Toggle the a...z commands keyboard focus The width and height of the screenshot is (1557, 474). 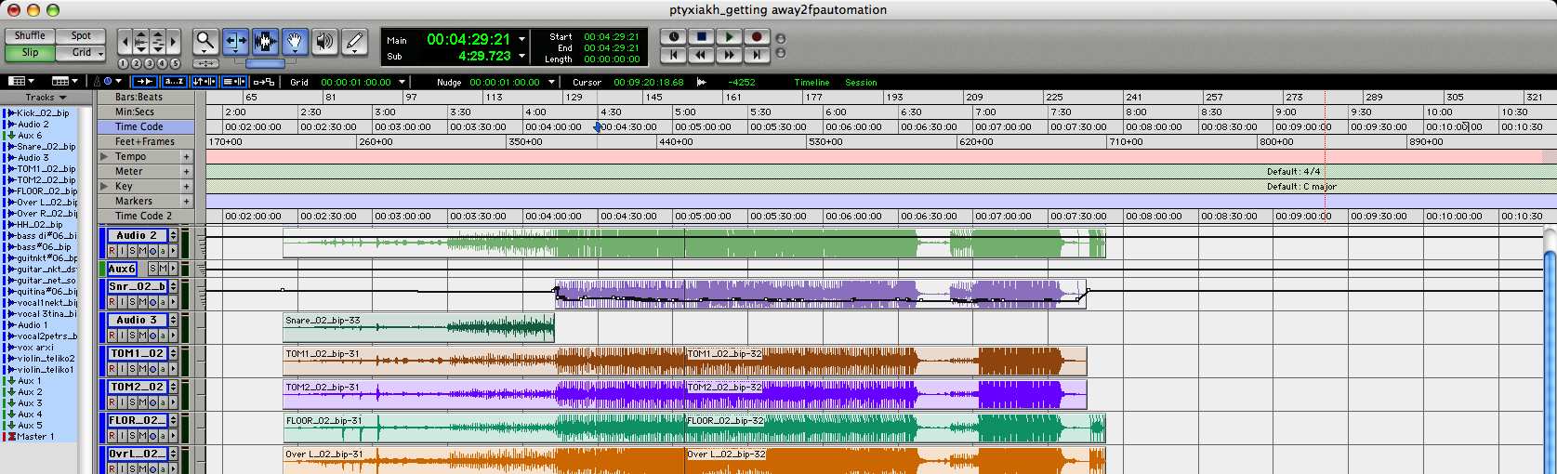tap(174, 82)
